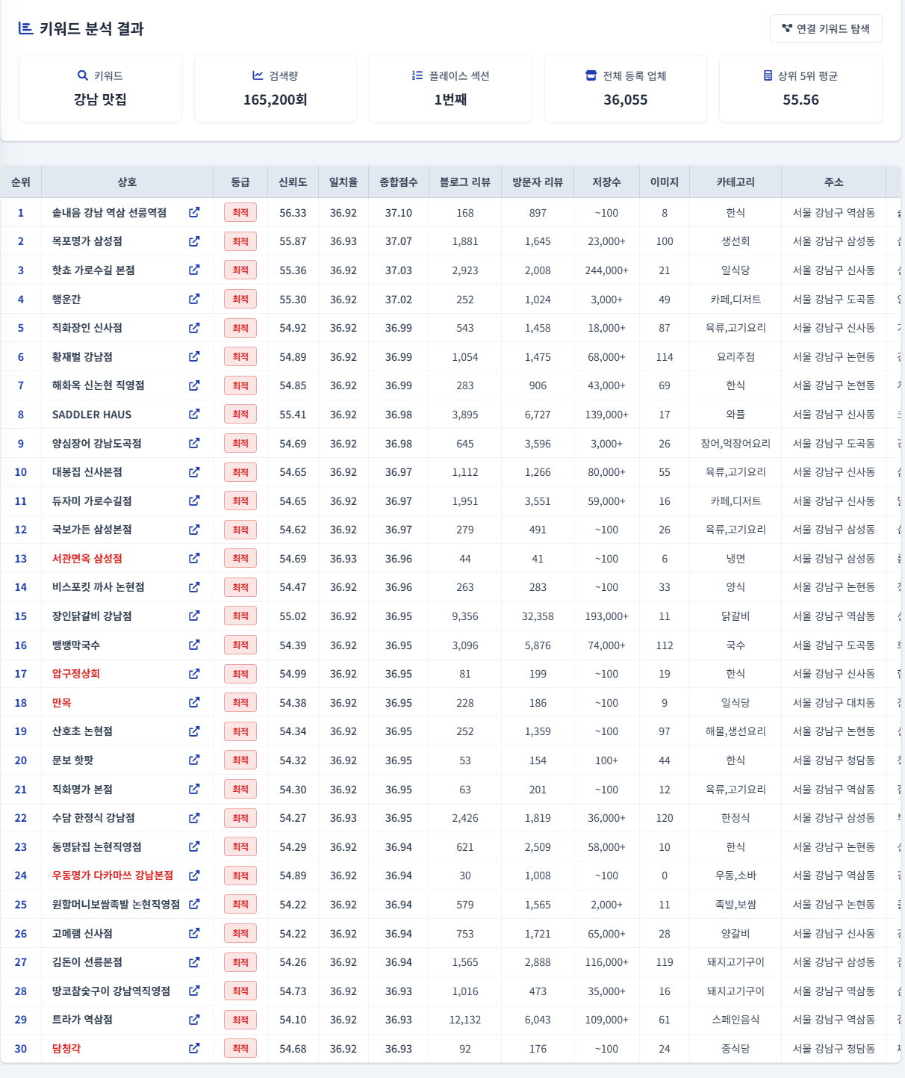Click category cell 장어,먹장어요리

click(735, 444)
